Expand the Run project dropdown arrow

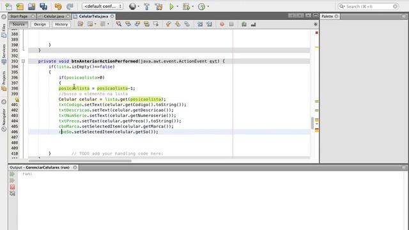click(x=178, y=6)
